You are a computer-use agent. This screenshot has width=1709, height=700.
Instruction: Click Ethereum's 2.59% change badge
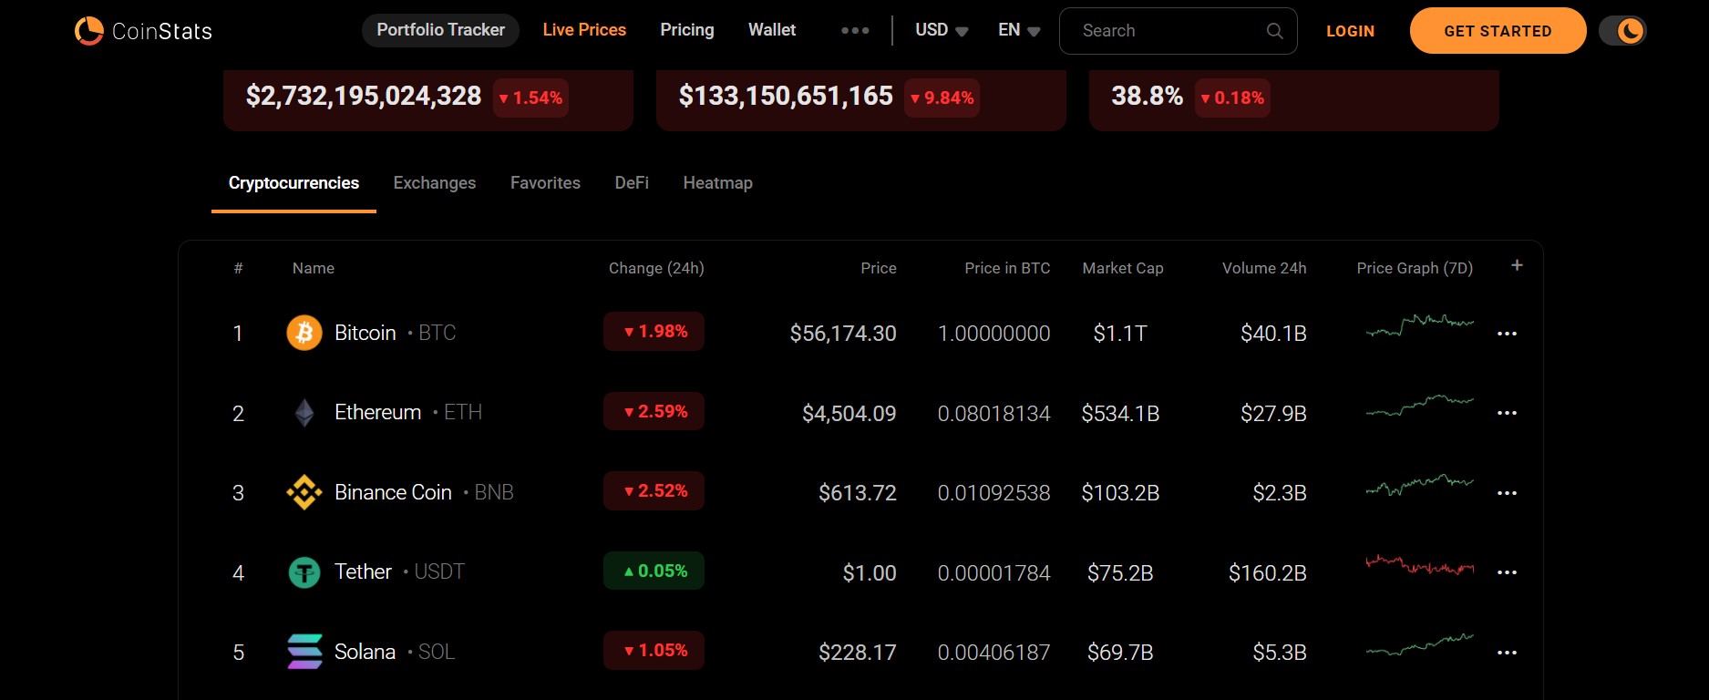point(654,411)
